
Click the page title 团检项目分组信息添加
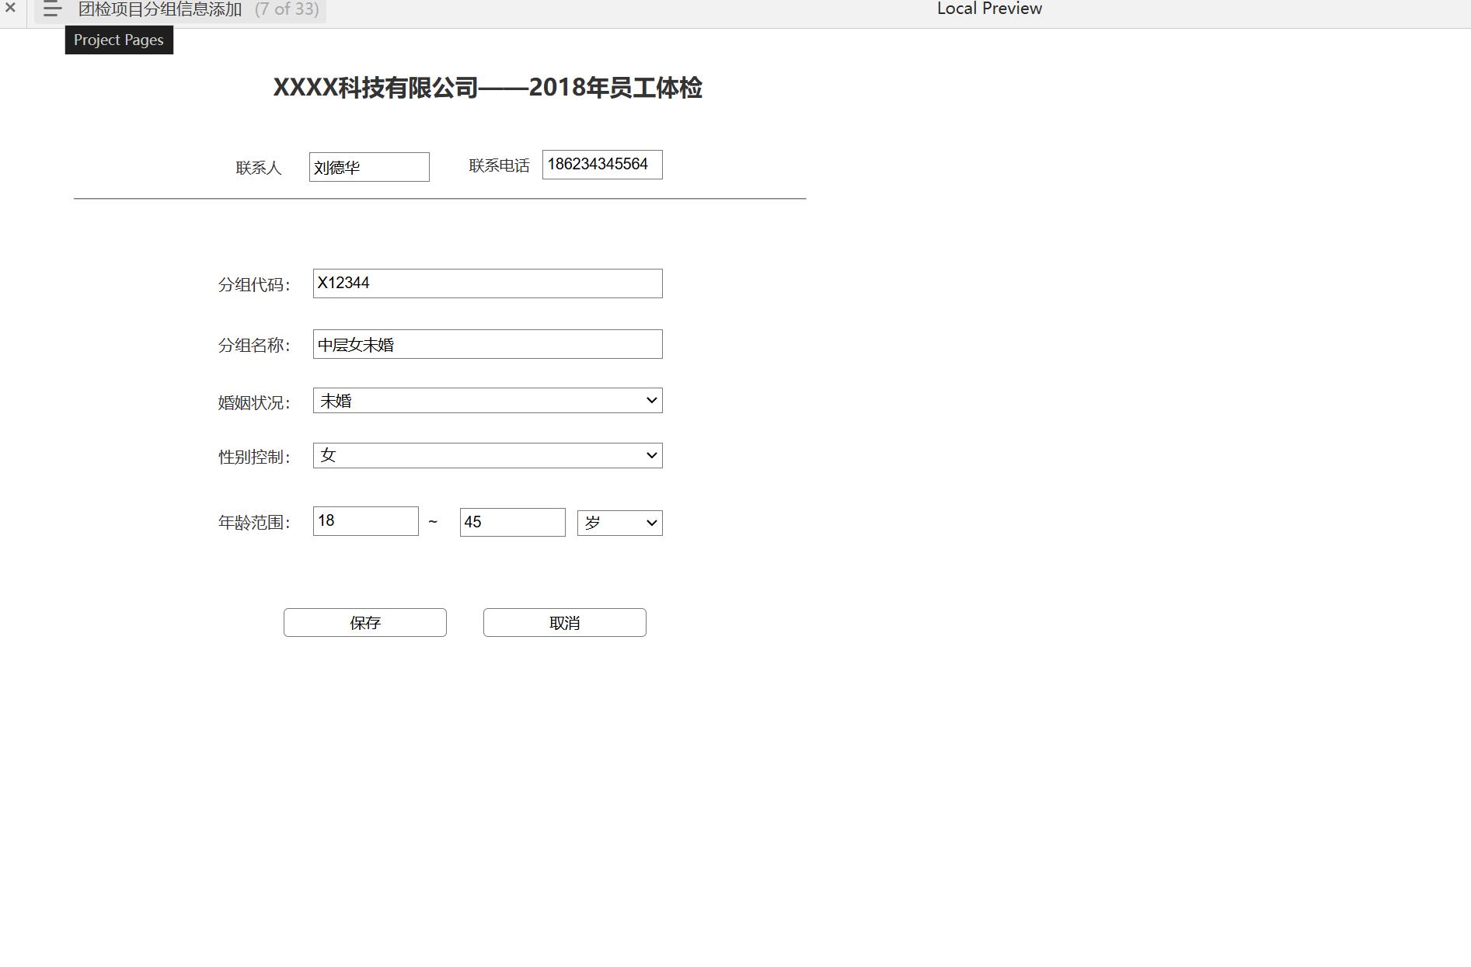tap(160, 9)
